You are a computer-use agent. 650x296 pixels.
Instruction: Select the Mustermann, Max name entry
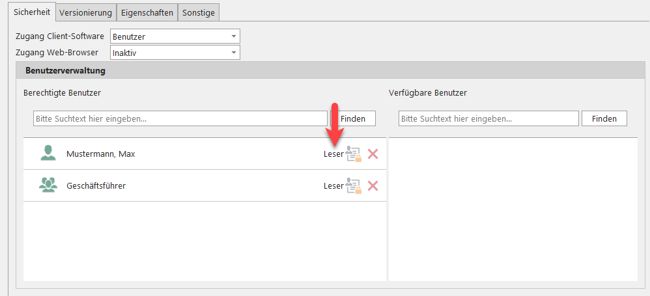(x=100, y=154)
